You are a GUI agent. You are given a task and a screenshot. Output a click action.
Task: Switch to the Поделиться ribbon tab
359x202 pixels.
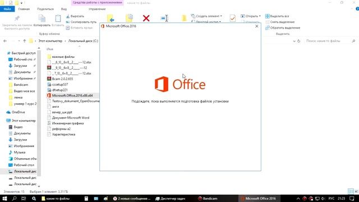[45, 9]
